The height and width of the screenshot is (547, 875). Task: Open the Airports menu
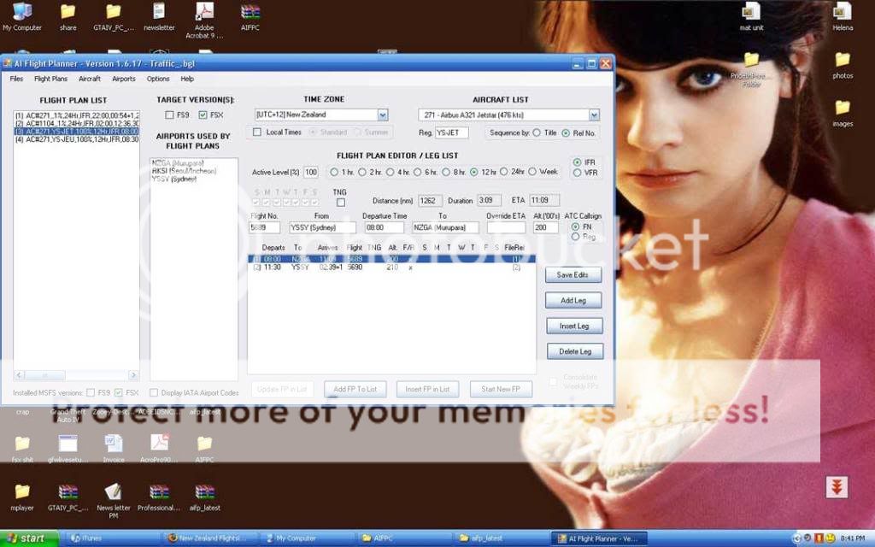point(123,79)
